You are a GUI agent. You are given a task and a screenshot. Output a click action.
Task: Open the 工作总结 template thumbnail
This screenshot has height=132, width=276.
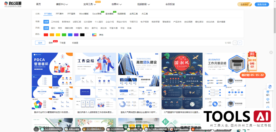(x=96, y=81)
